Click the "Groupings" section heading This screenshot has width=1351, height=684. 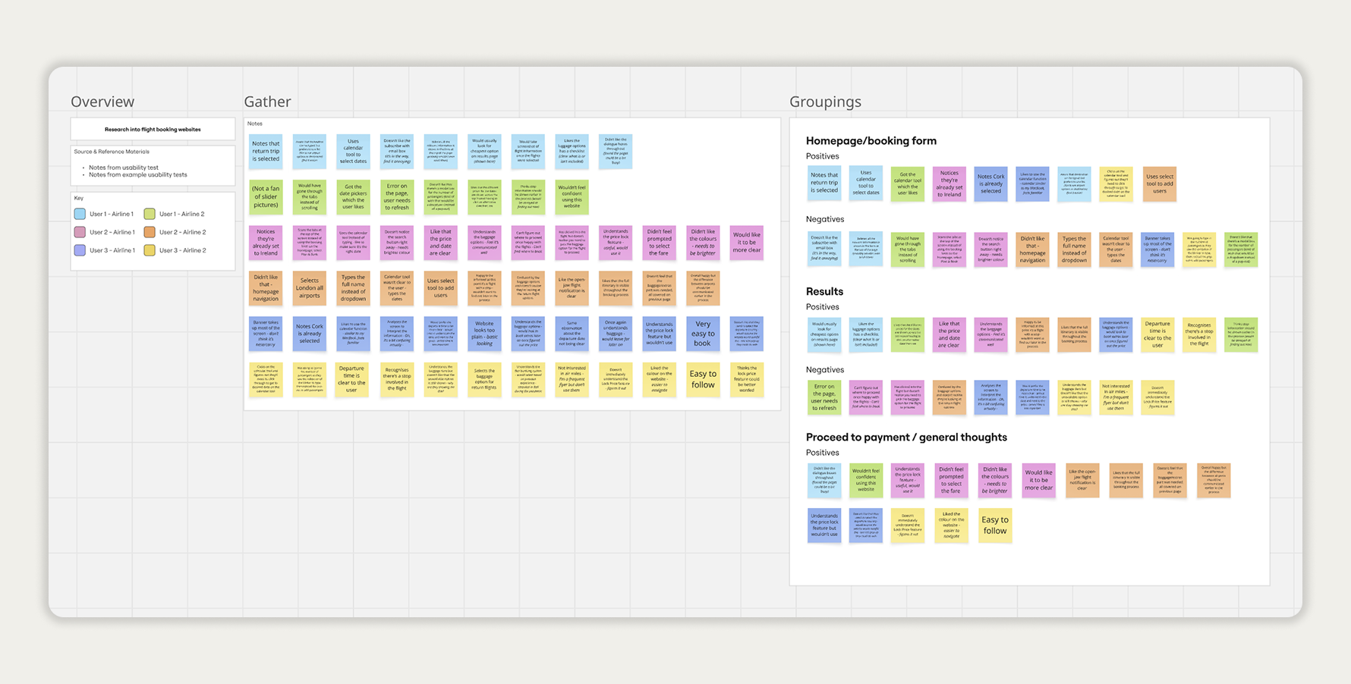(825, 102)
